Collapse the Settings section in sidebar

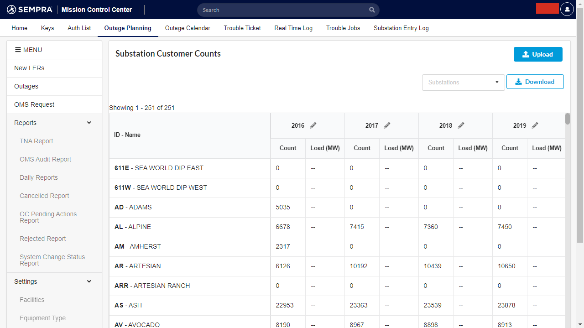[89, 281]
